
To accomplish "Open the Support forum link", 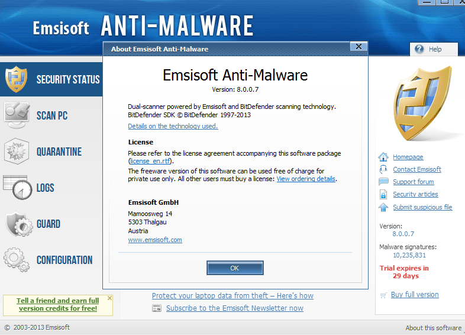I will 414,182.
